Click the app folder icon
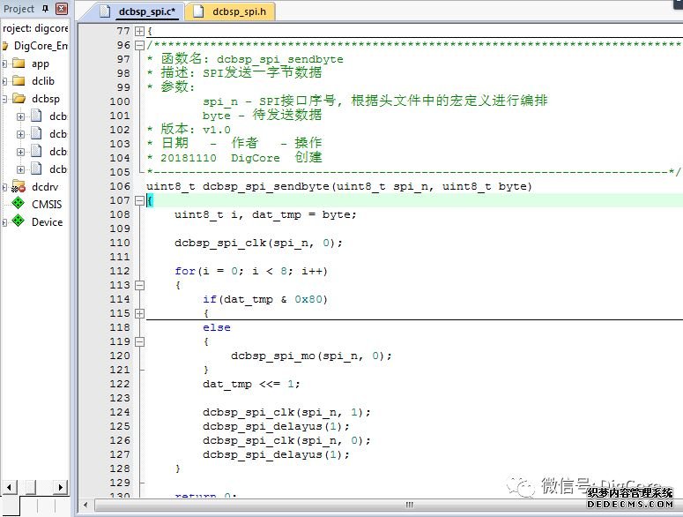Screen dimensions: 683x517 [x=19, y=64]
